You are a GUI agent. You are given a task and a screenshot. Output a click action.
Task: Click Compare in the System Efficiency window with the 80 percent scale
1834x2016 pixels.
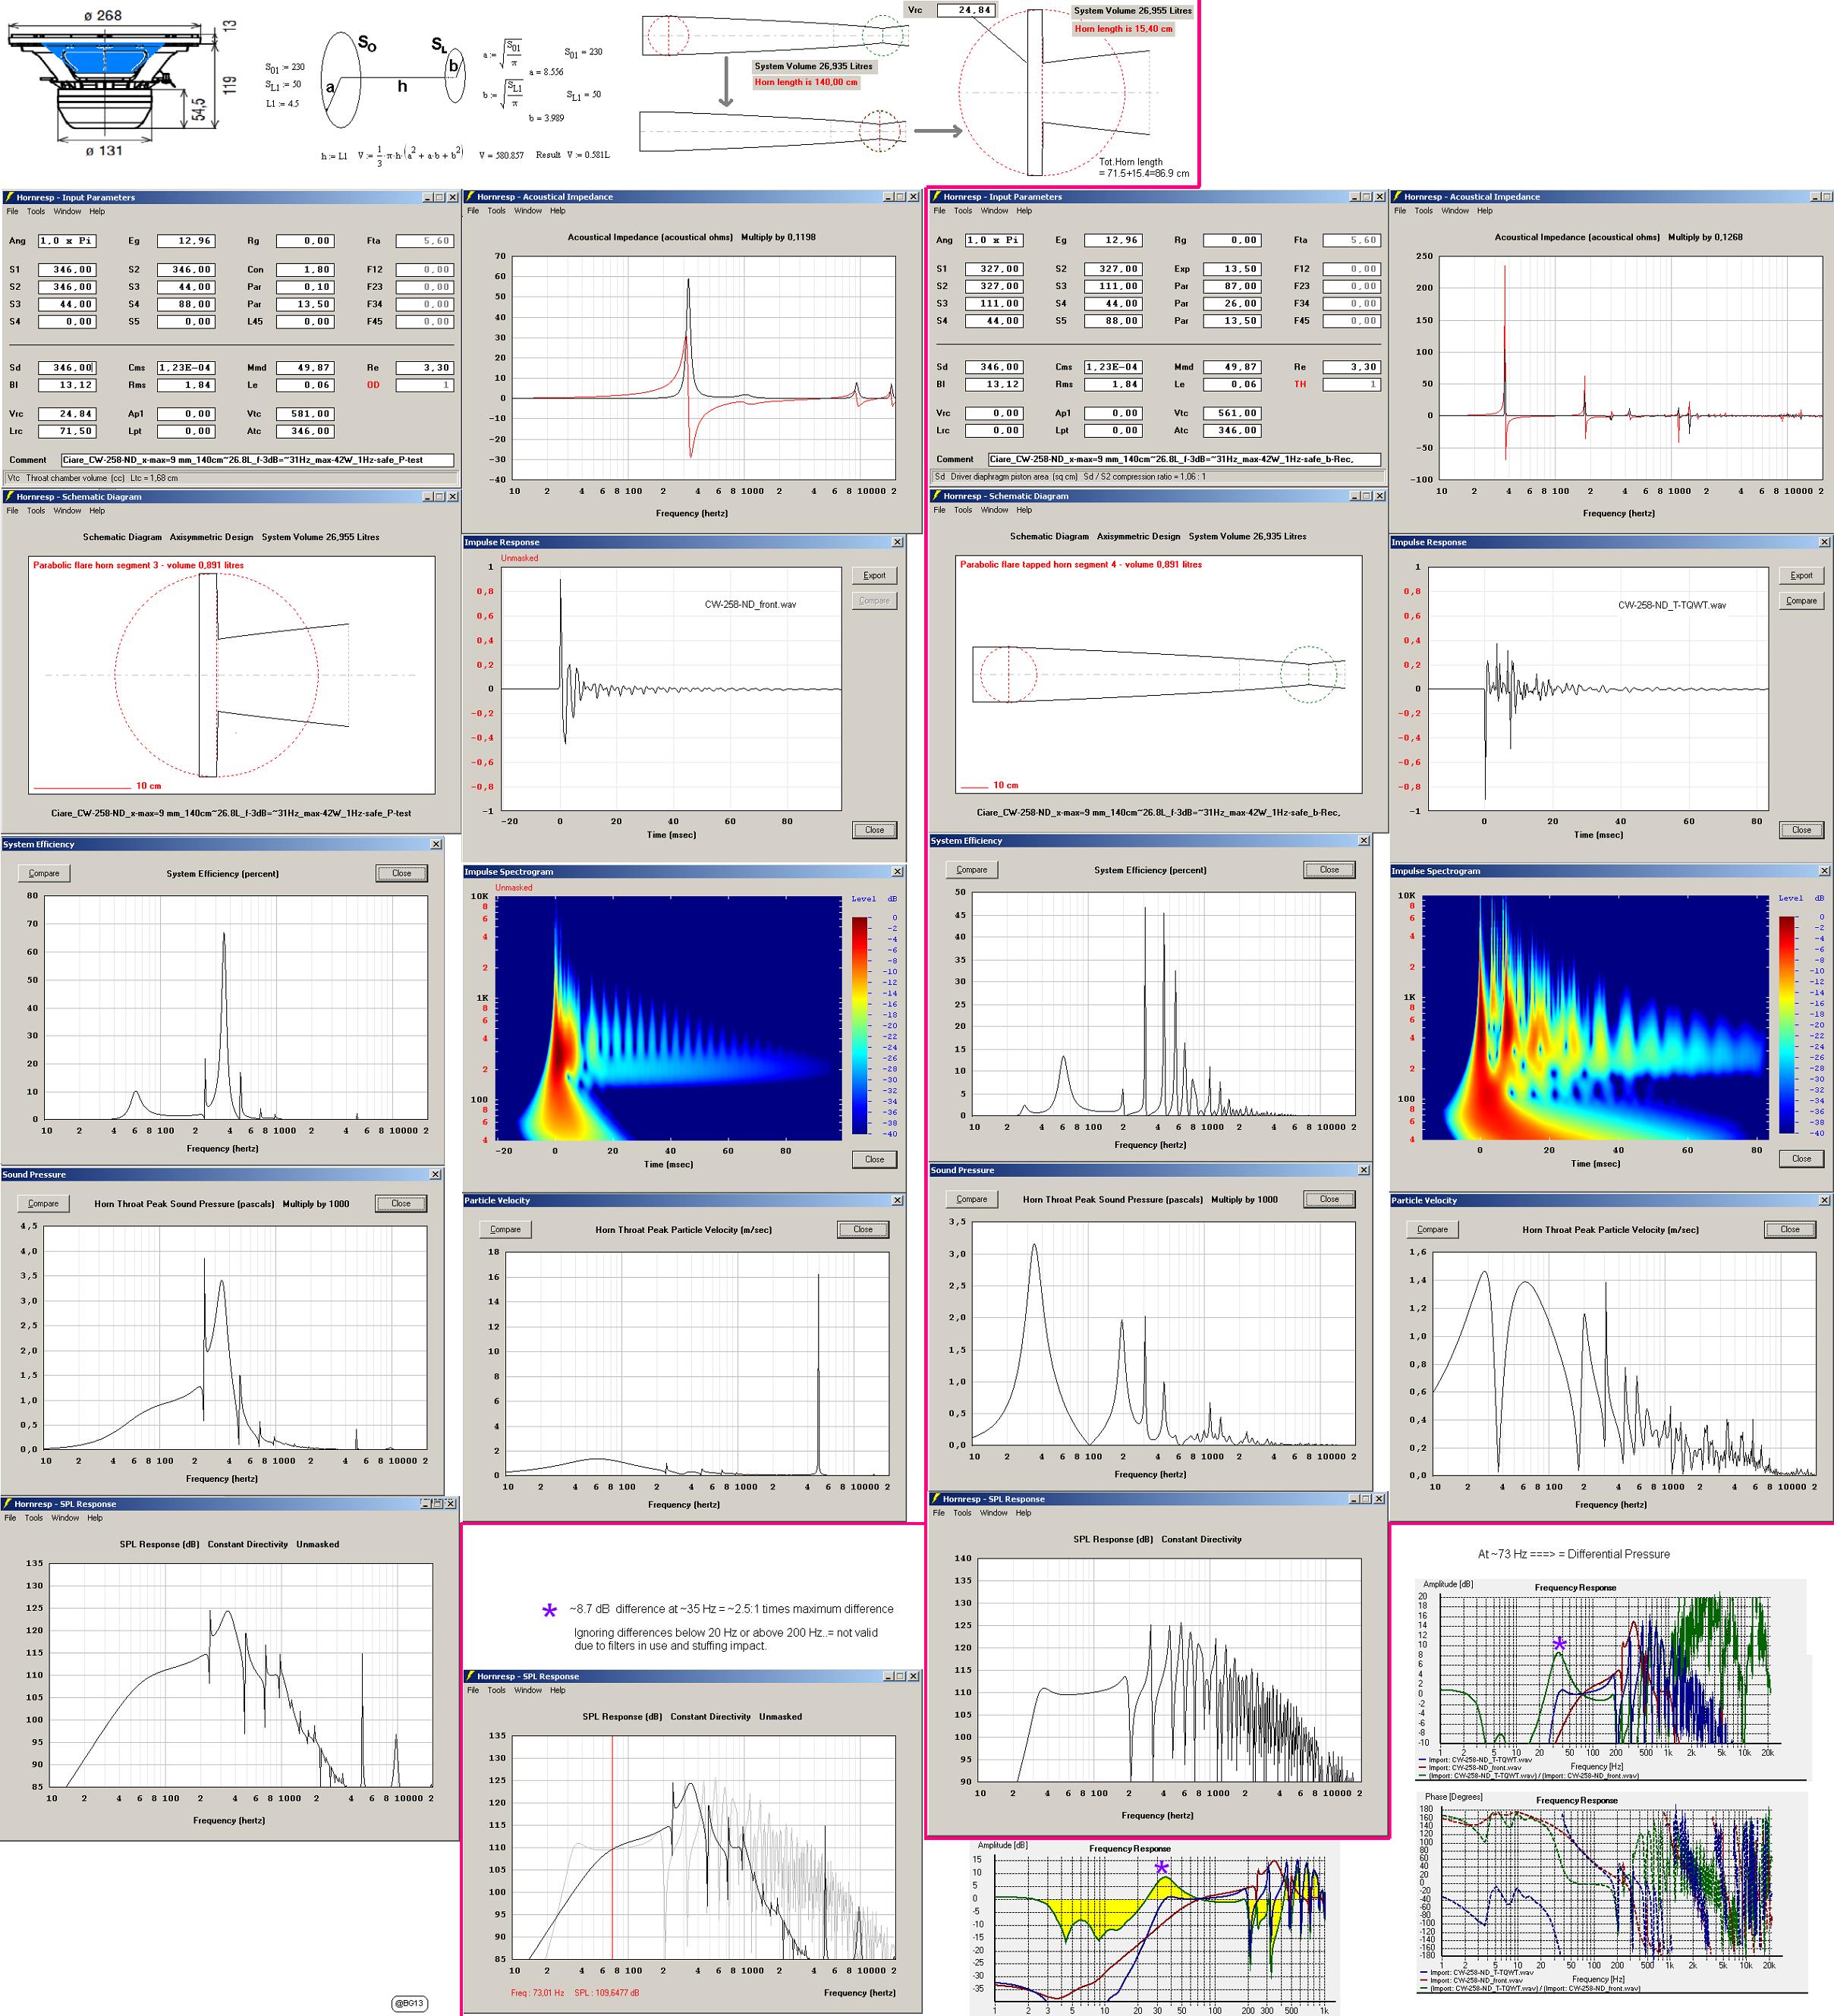[43, 873]
